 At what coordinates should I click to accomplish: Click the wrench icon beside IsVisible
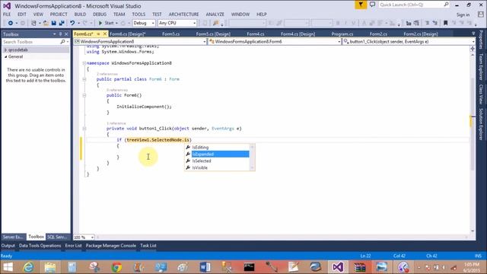188,167
